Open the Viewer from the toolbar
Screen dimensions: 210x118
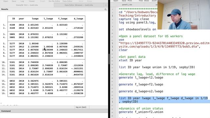tap(32, 1)
